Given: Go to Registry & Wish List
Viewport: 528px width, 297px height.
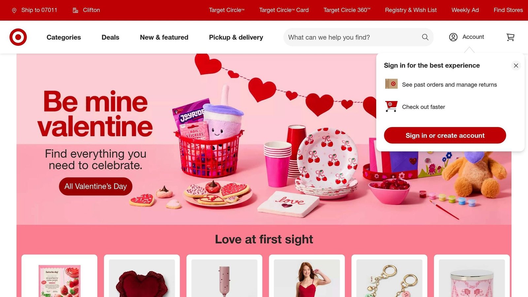Looking at the screenshot, I should [x=411, y=10].
